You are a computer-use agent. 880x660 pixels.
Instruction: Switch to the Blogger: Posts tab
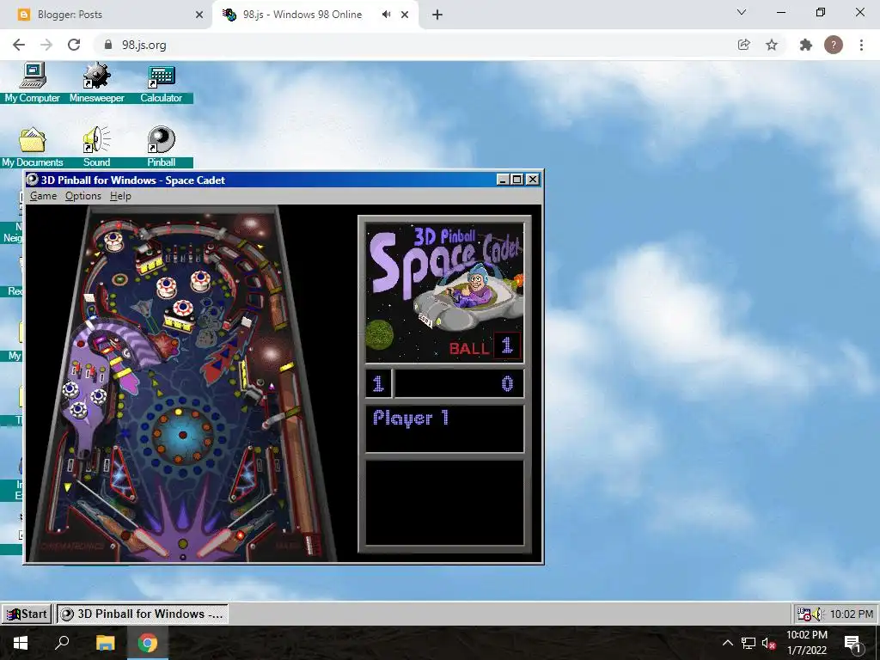coord(107,15)
